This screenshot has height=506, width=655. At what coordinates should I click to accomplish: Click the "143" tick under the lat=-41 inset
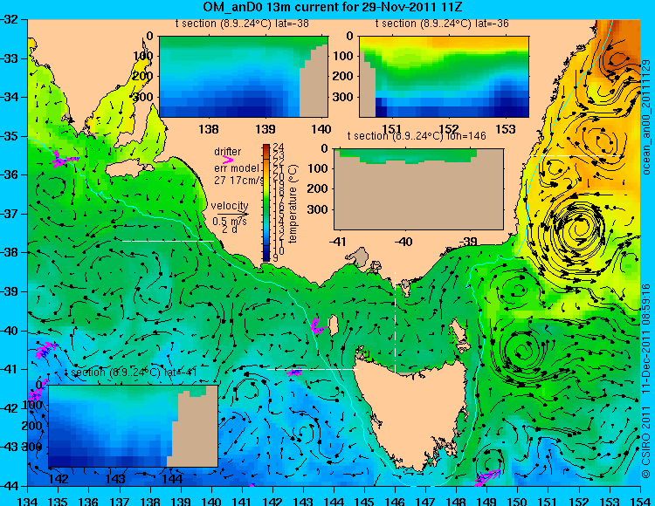115,478
